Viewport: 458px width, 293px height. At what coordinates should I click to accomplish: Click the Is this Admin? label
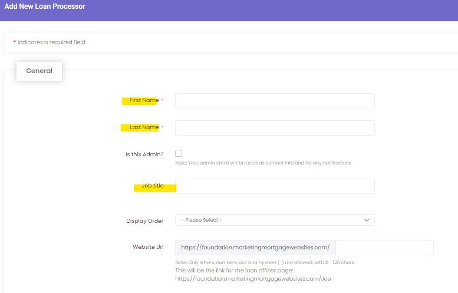pyautogui.click(x=144, y=154)
